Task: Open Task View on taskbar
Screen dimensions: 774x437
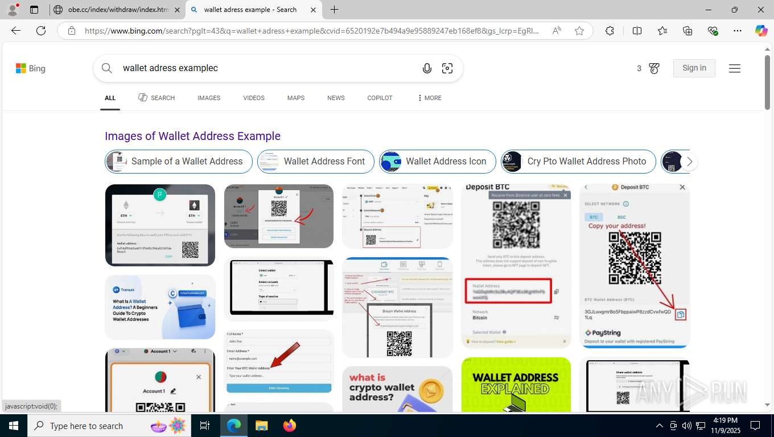Action: tap(205, 426)
